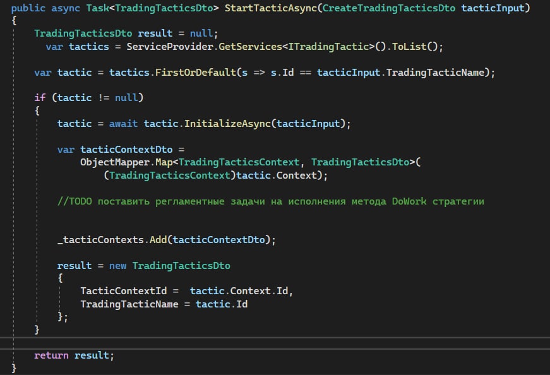Click Add method call on _tacticContexts
550x375 pixels.
pyautogui.click(x=158, y=240)
